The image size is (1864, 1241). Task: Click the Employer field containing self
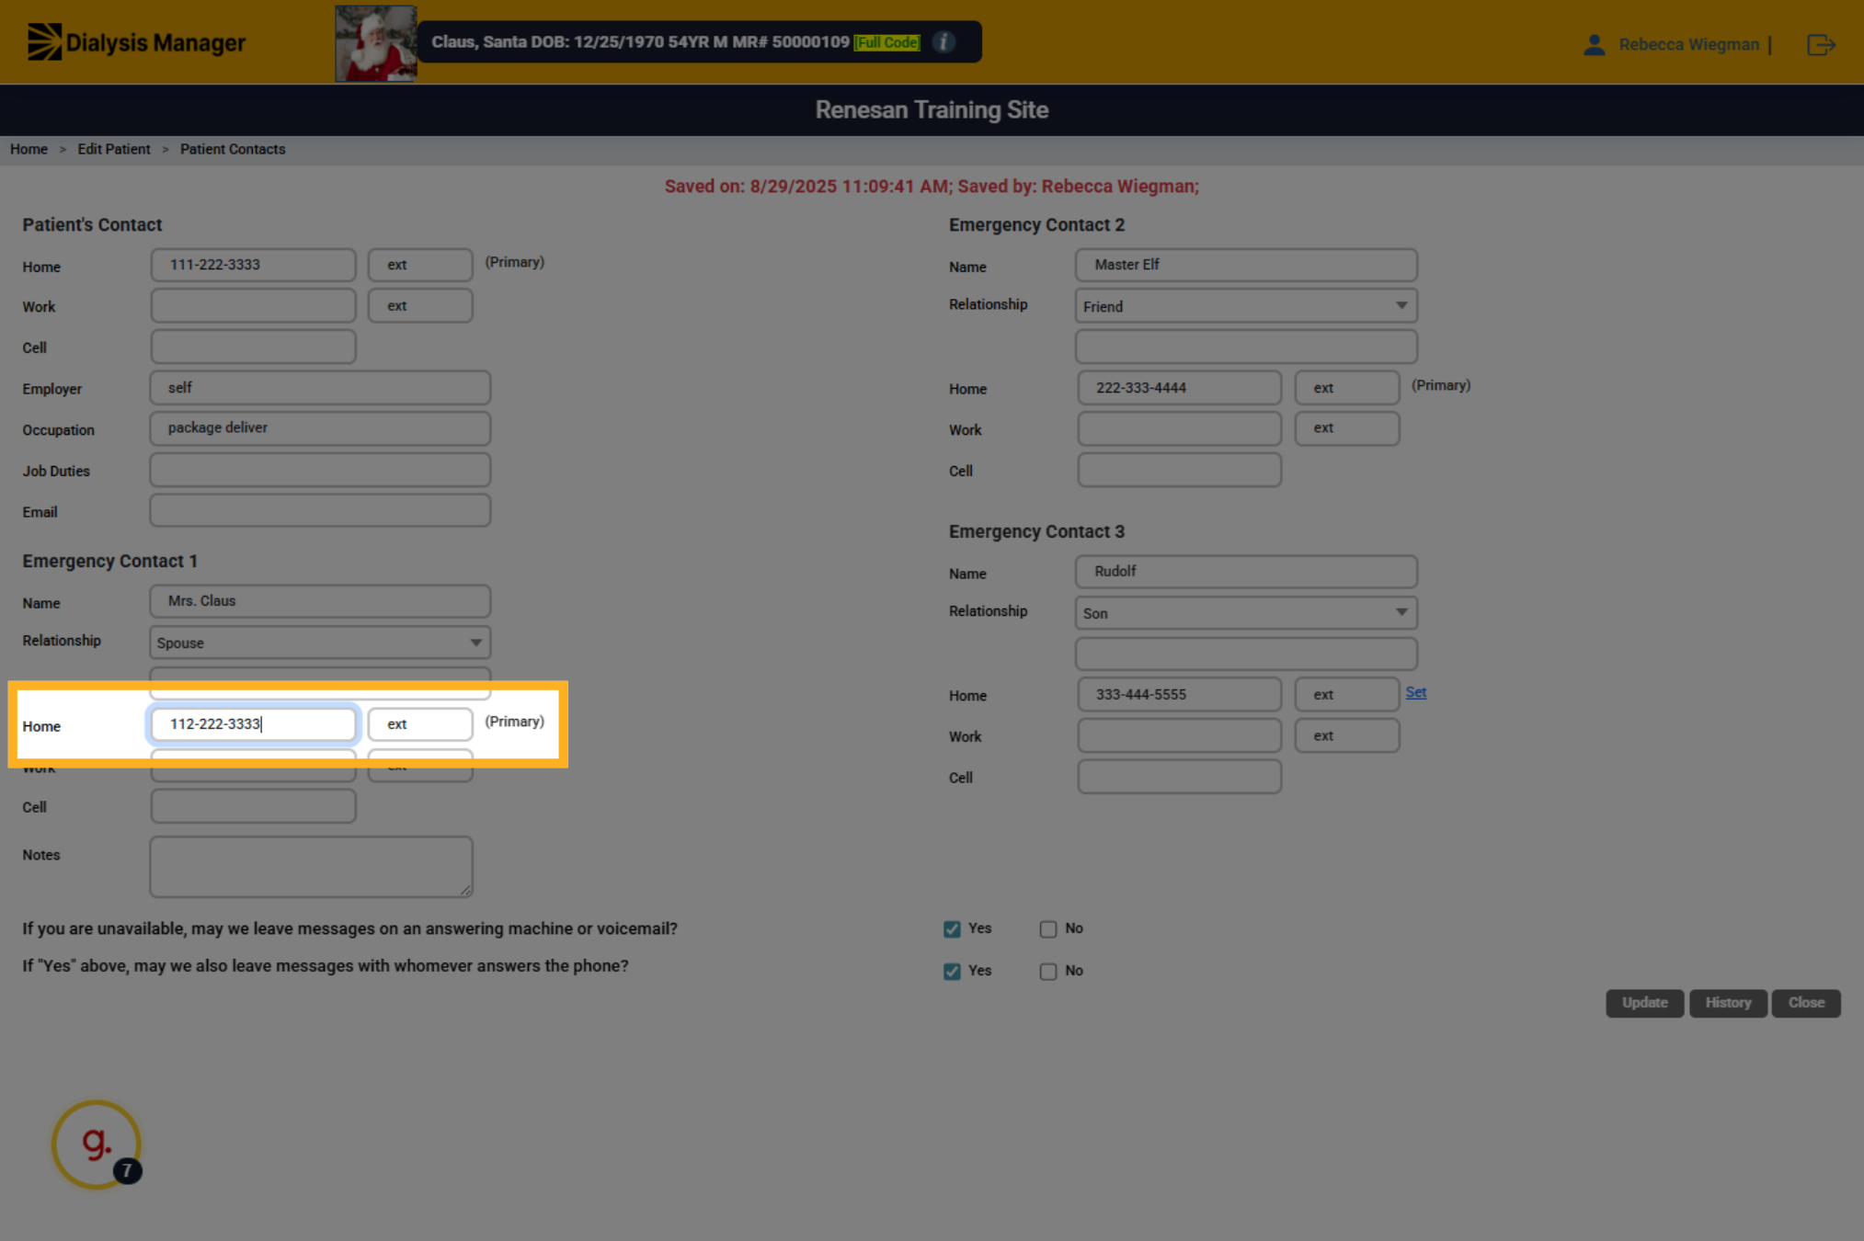point(320,388)
